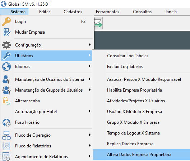The image size is (190, 161).
Task: Select Manutenção de Grupos de Usuários
Action: (x=47, y=90)
